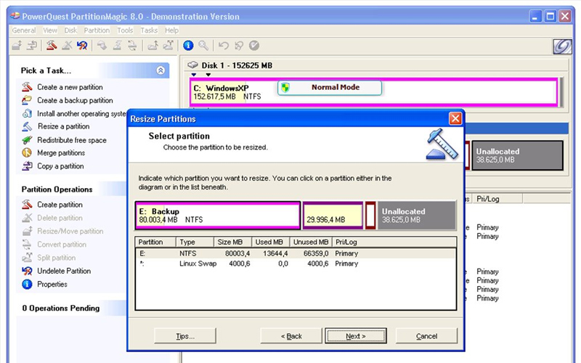
Task: Open the General menu
Action: tap(24, 30)
